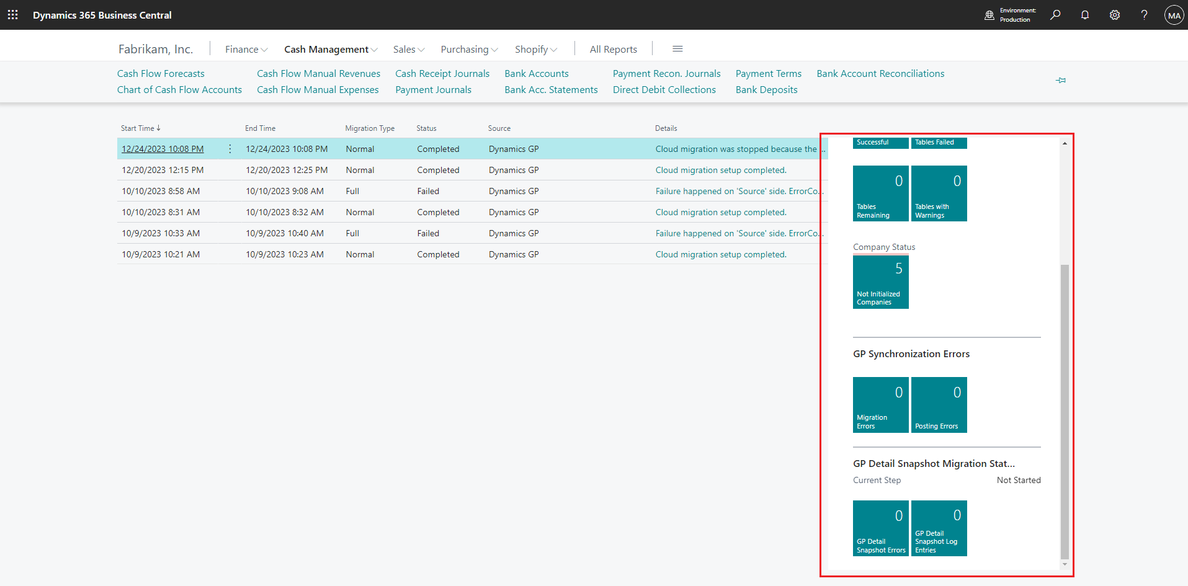Open the settings gear

coord(1114,14)
